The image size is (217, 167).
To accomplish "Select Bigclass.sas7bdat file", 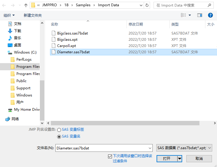I will click(73, 33).
